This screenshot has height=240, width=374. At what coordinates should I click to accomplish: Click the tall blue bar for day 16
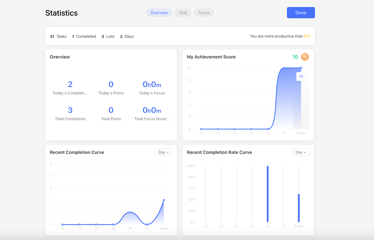click(267, 194)
